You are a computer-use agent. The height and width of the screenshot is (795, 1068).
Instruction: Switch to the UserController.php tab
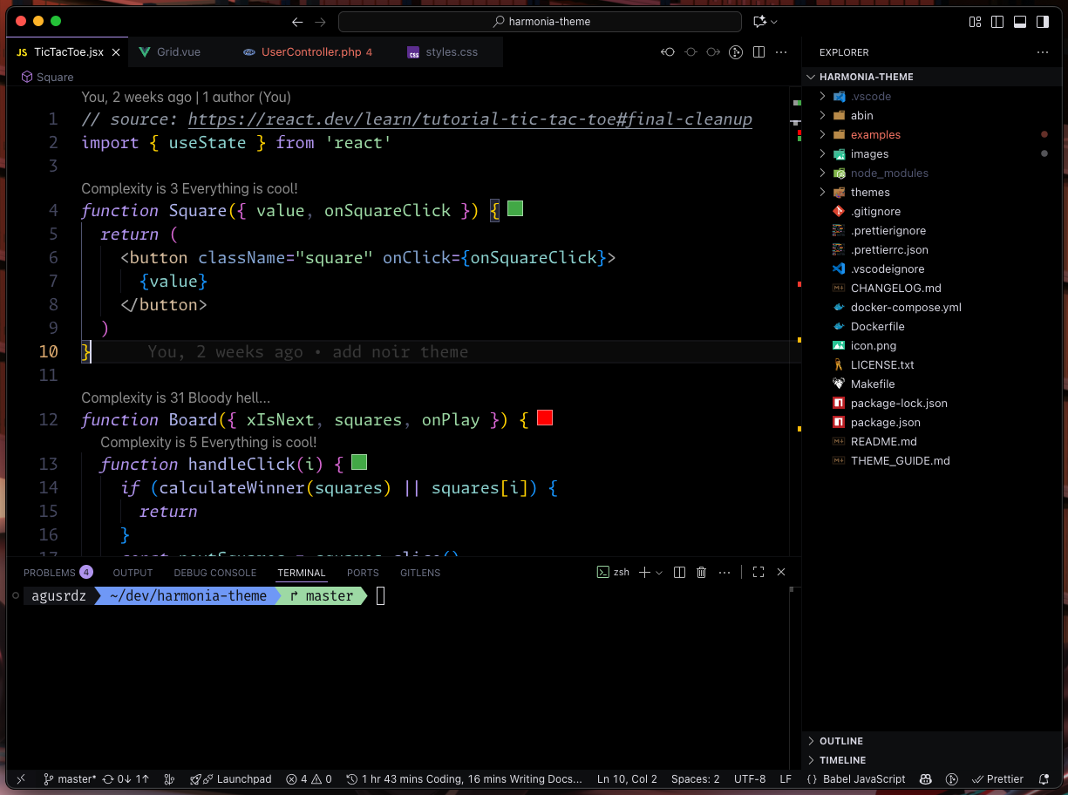(310, 52)
